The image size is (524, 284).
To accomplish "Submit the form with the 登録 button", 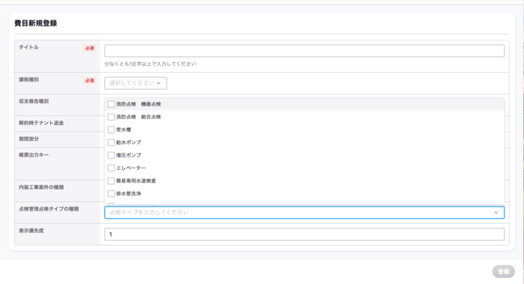I will click(504, 271).
